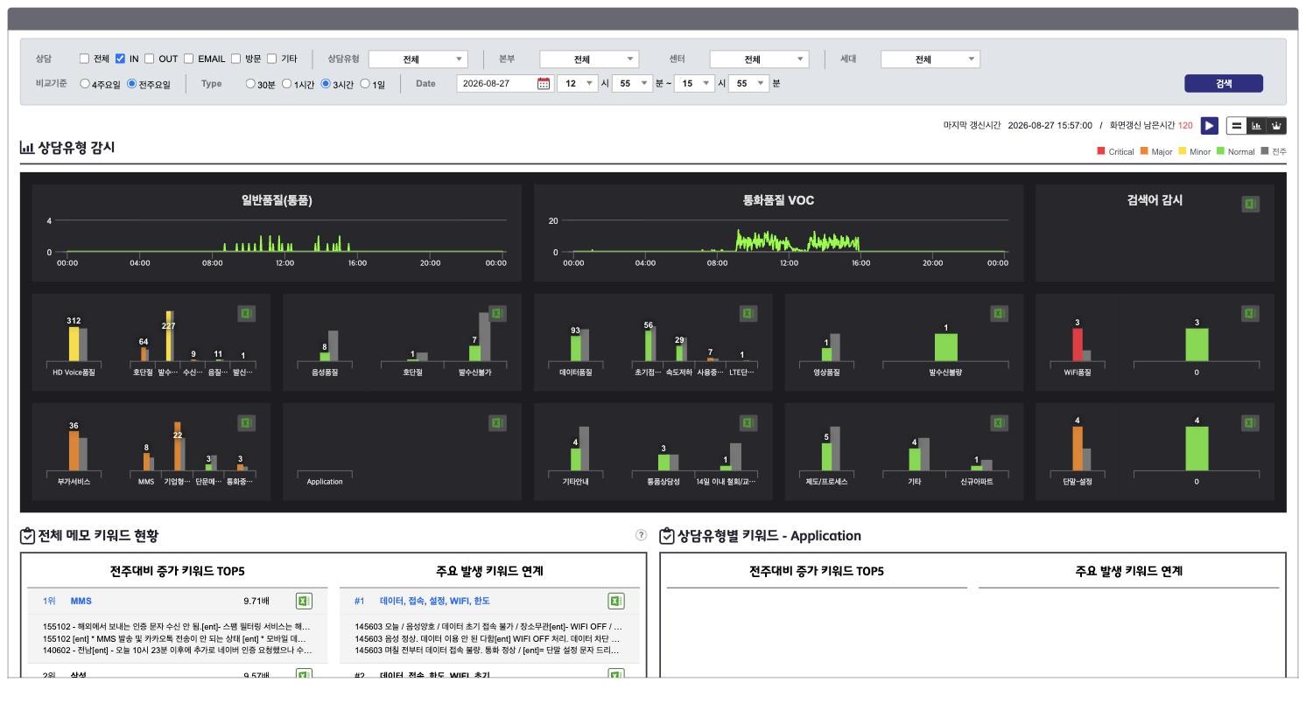This screenshot has height=710, width=1306.
Task: Export WiFi품질 panel to Excel
Action: [1250, 313]
